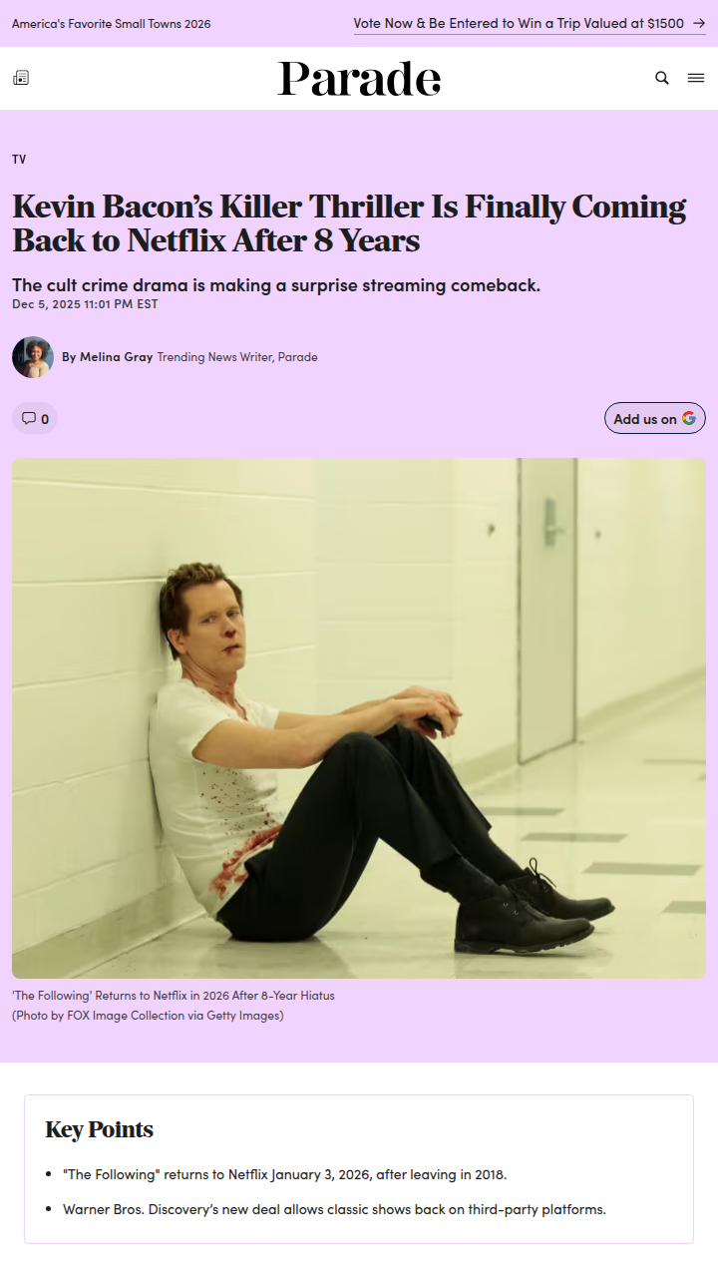The image size is (718, 1277).
Task: Click the arrow beside trip promo banner
Action: click(698, 23)
